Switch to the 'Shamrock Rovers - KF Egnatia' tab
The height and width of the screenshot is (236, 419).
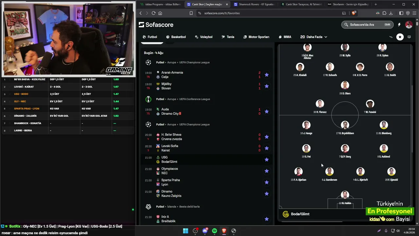254,4
